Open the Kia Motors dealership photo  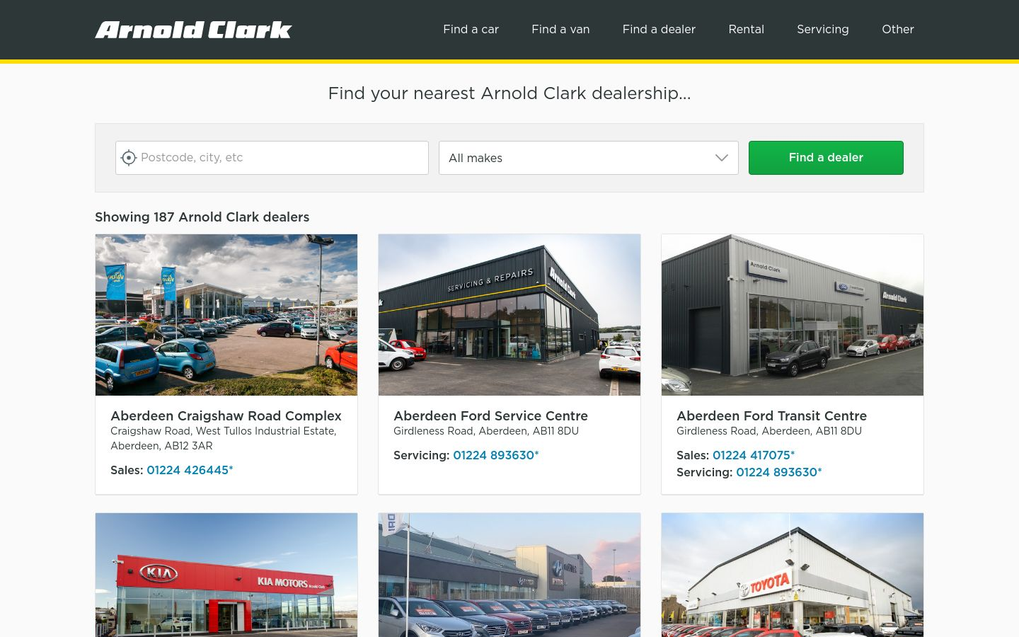[226, 575]
